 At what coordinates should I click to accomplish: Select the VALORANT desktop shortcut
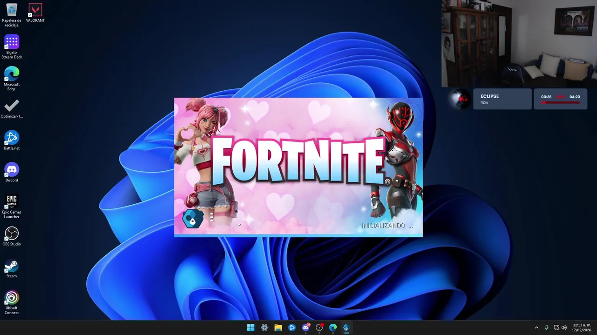click(35, 13)
